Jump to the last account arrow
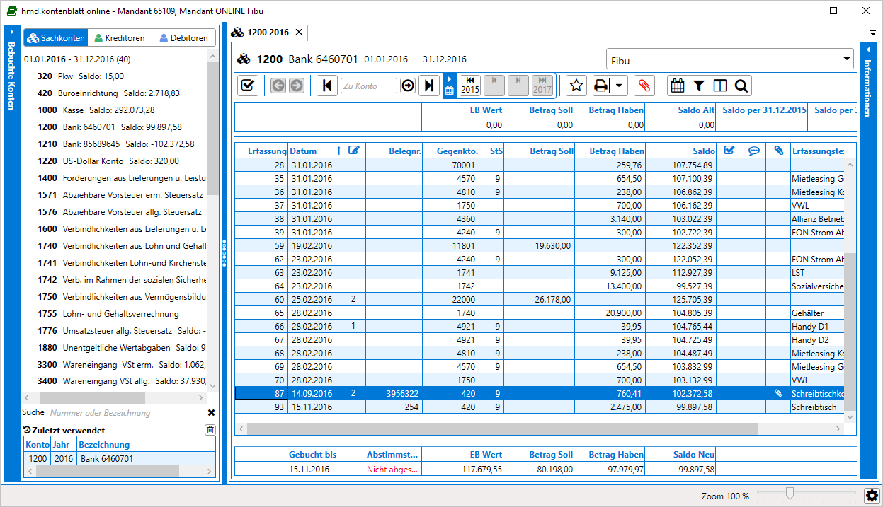Image resolution: width=883 pixels, height=507 pixels. [x=428, y=86]
